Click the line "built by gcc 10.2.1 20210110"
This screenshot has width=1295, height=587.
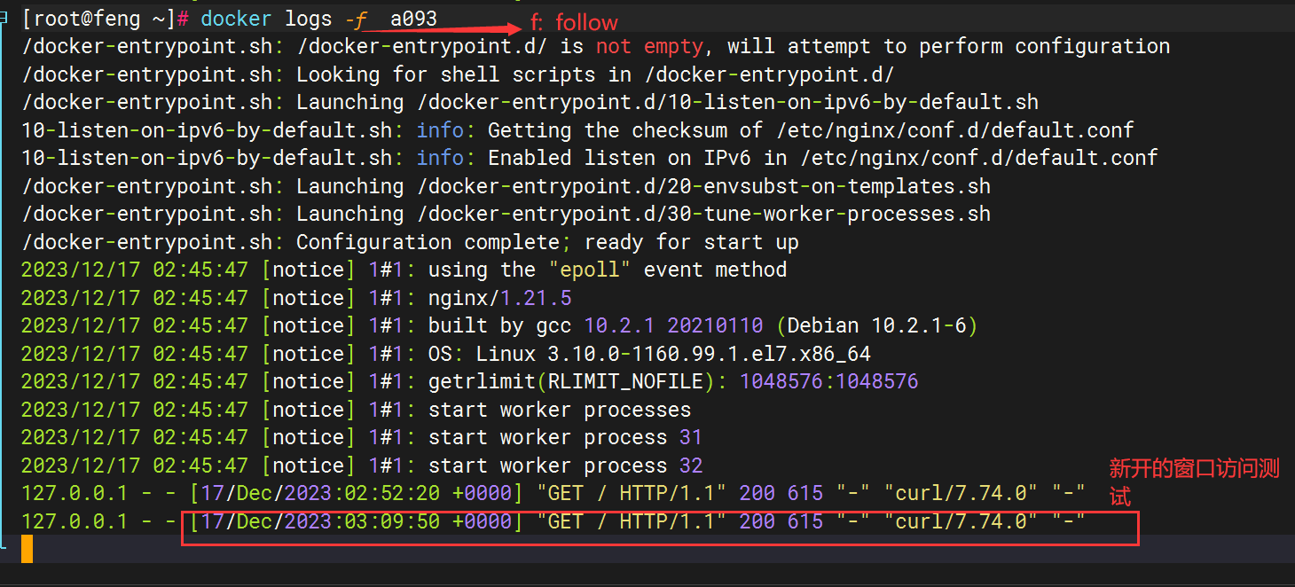(499, 325)
